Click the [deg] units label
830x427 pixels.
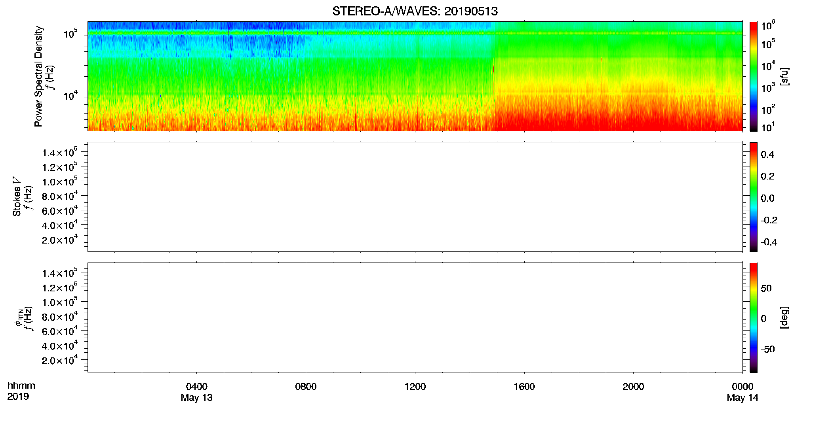[x=784, y=317]
